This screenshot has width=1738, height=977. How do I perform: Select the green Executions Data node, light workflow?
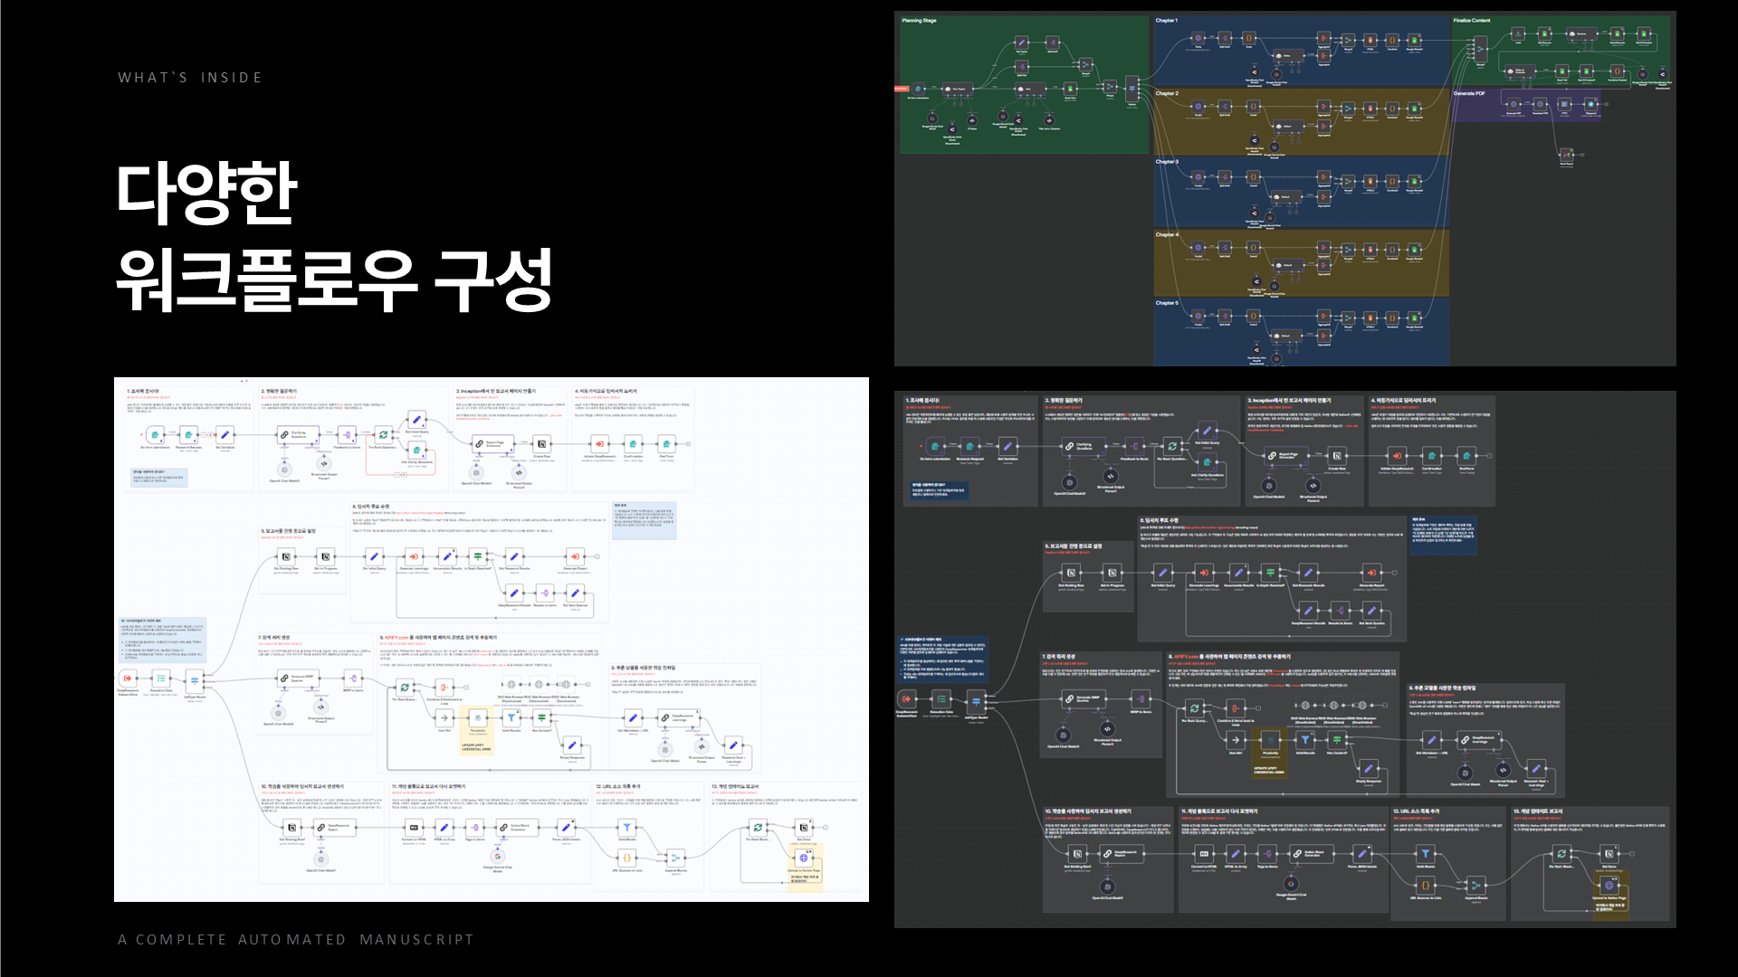[x=161, y=678]
